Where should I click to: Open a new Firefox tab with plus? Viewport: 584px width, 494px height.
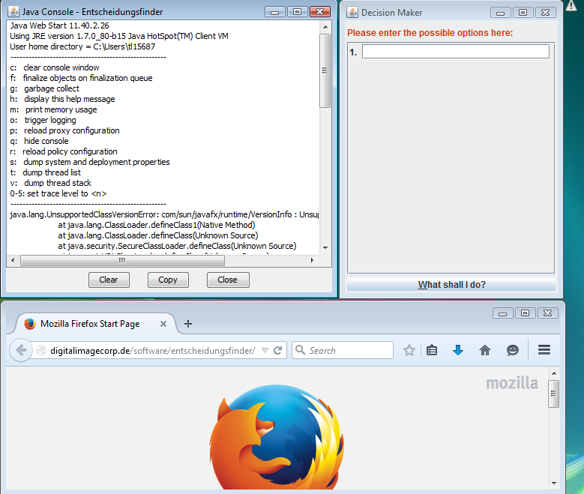[x=188, y=324]
